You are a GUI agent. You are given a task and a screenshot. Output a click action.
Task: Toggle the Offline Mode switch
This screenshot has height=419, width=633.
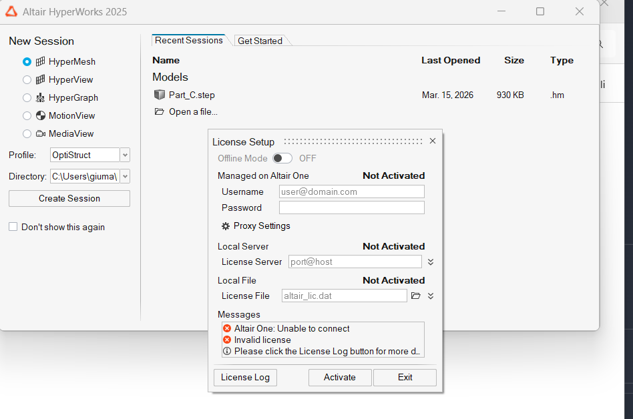coord(282,158)
